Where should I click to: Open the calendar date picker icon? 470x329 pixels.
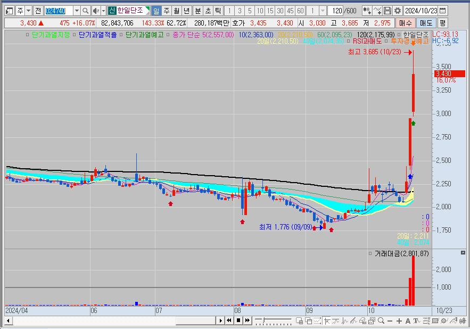[443, 11]
